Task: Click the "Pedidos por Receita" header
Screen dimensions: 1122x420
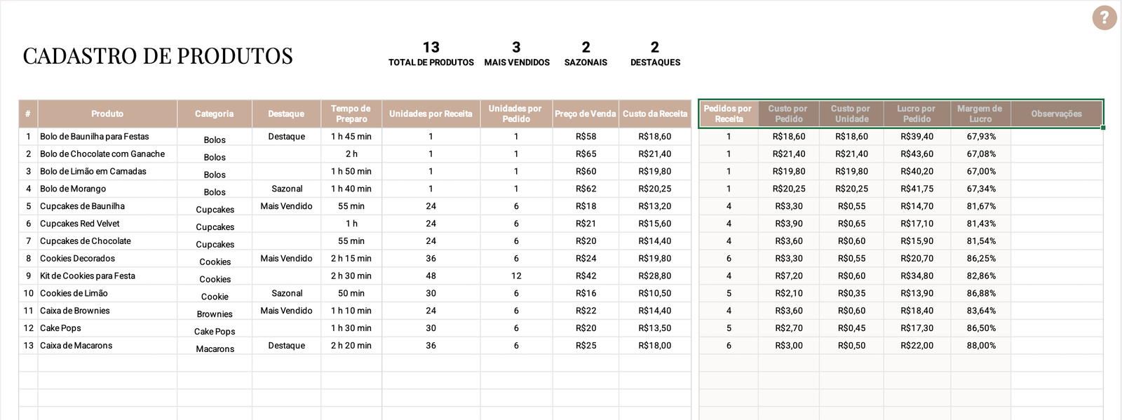Action: pos(729,114)
